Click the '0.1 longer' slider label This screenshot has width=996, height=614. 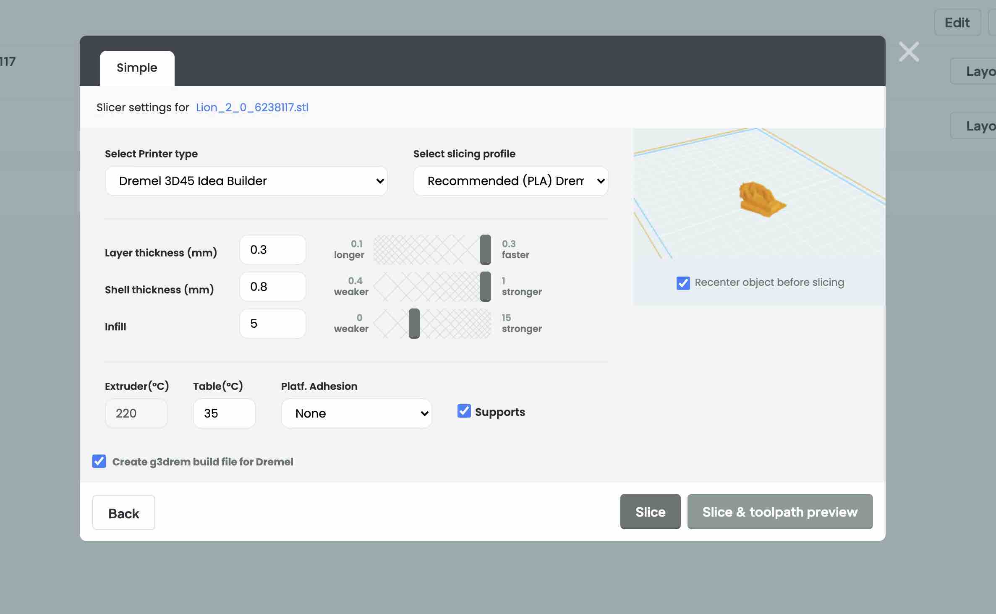click(350, 249)
